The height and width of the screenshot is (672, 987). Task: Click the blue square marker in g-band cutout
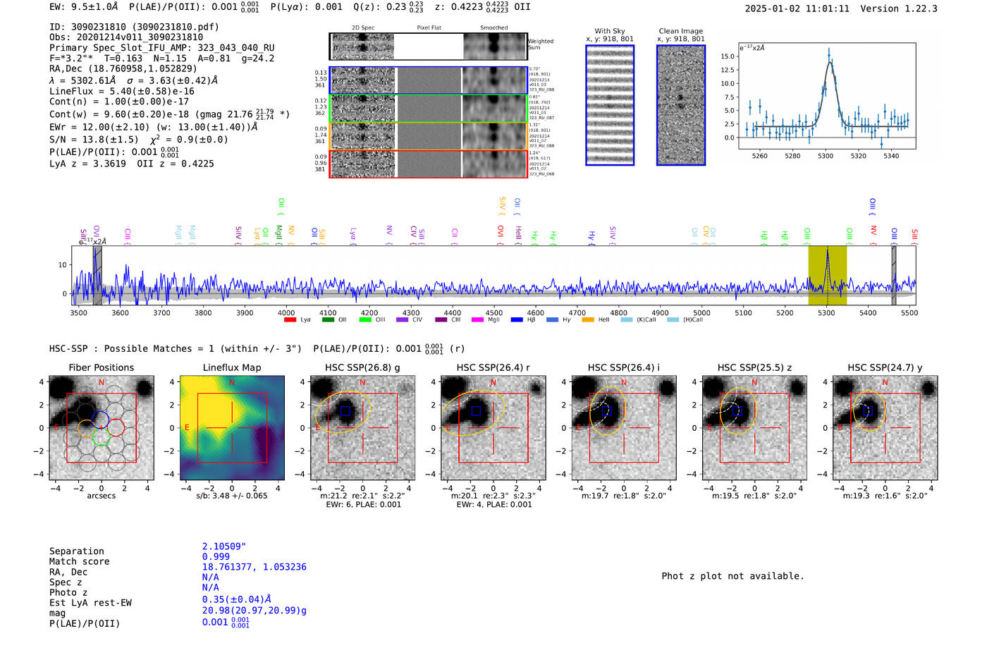point(345,410)
